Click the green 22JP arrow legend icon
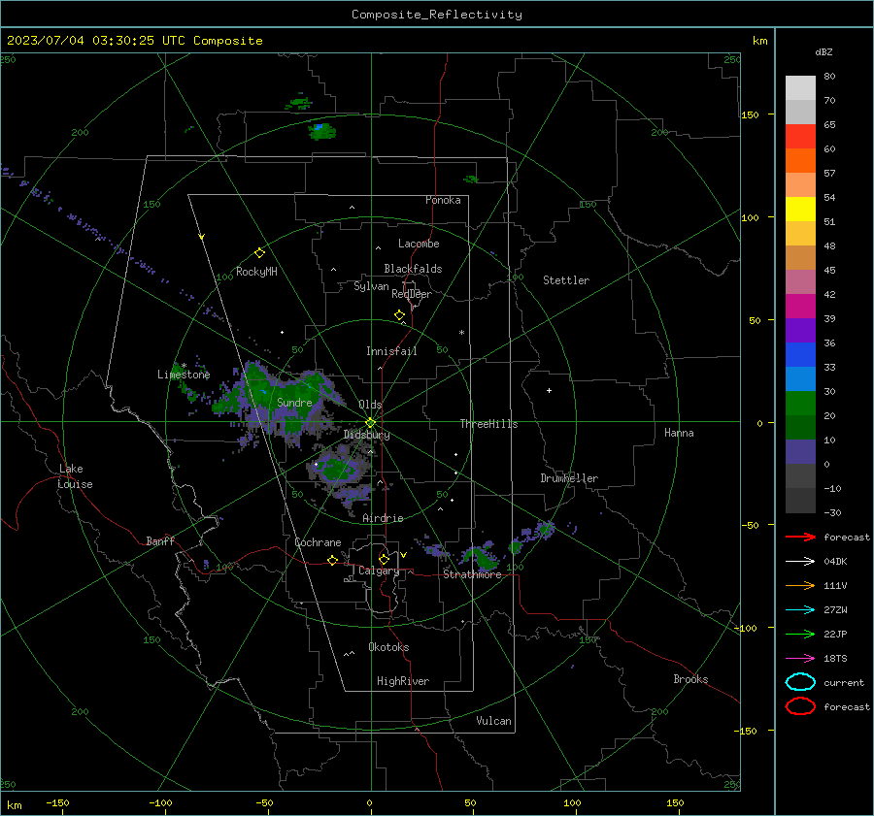874x816 pixels. [x=800, y=634]
